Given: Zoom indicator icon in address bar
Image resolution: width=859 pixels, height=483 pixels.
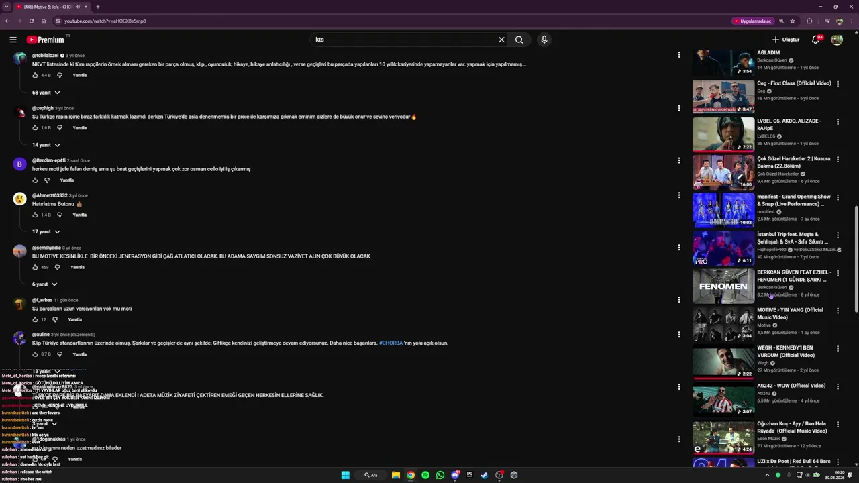Looking at the screenshot, I should click(x=782, y=21).
